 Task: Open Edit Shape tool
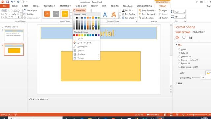point(30,10)
